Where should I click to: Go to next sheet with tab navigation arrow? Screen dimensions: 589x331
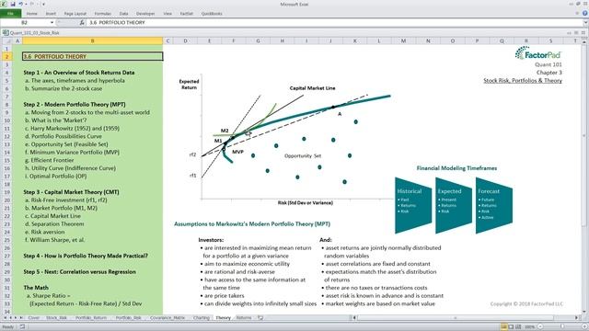click(16, 318)
